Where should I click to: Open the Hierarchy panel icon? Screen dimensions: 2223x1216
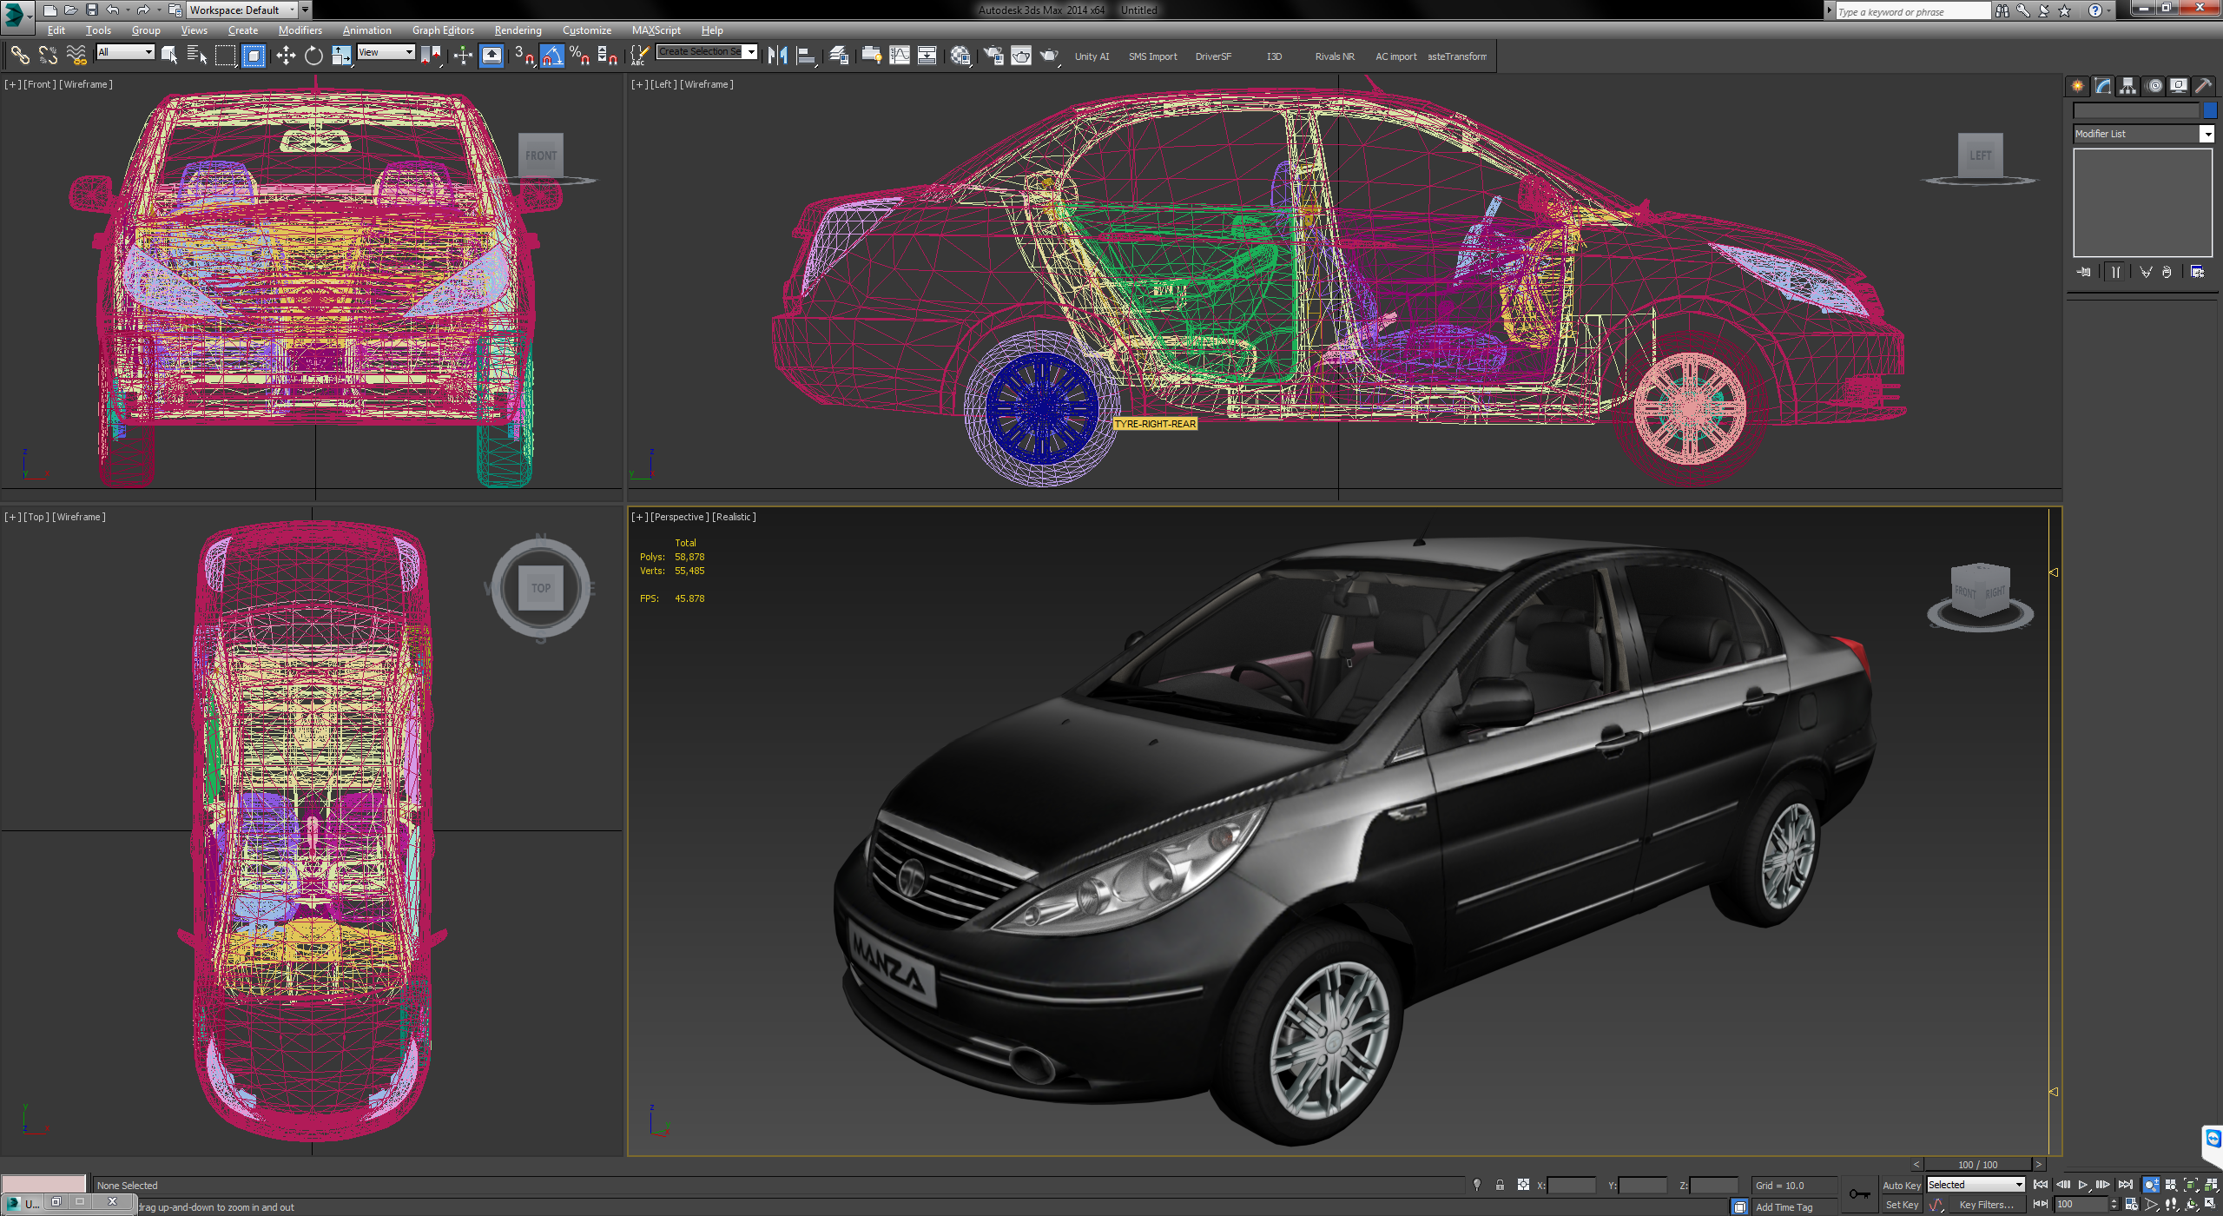(x=2127, y=86)
